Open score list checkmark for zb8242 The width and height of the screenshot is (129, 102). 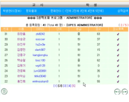118,34
